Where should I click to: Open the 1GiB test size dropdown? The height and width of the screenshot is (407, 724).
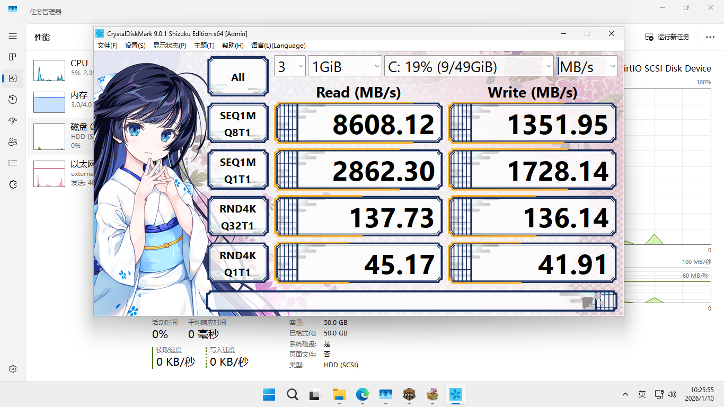coord(345,67)
